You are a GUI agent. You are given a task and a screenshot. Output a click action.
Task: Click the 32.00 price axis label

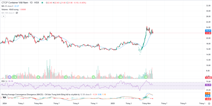(x=208, y=6)
